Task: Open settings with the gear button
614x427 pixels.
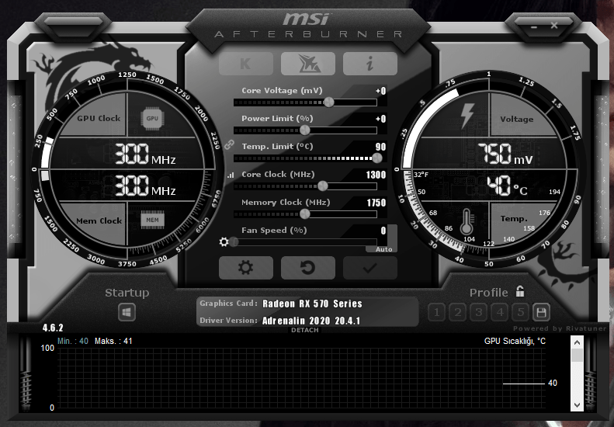Action: tap(246, 268)
